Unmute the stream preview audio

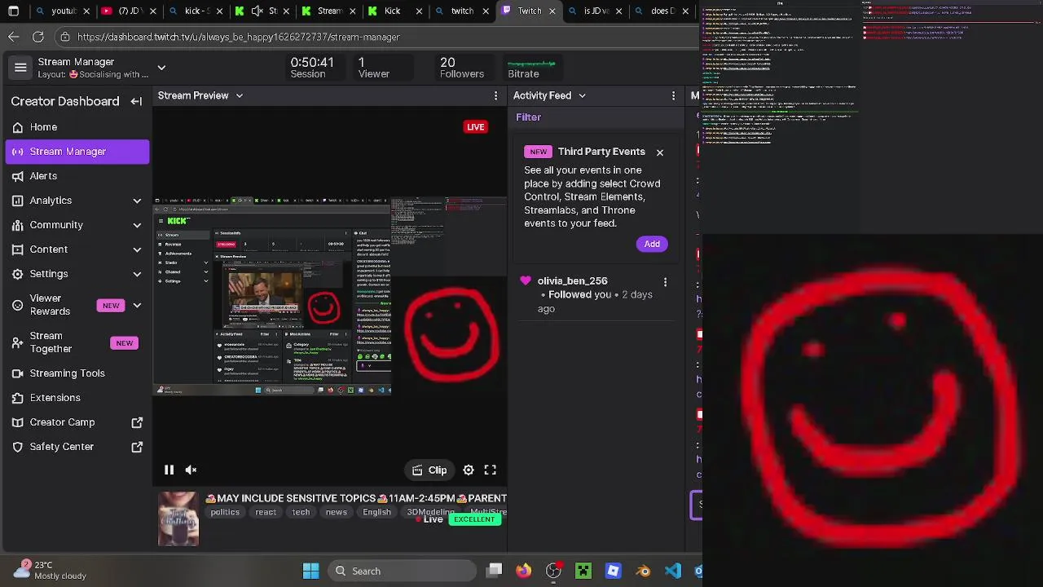click(191, 470)
